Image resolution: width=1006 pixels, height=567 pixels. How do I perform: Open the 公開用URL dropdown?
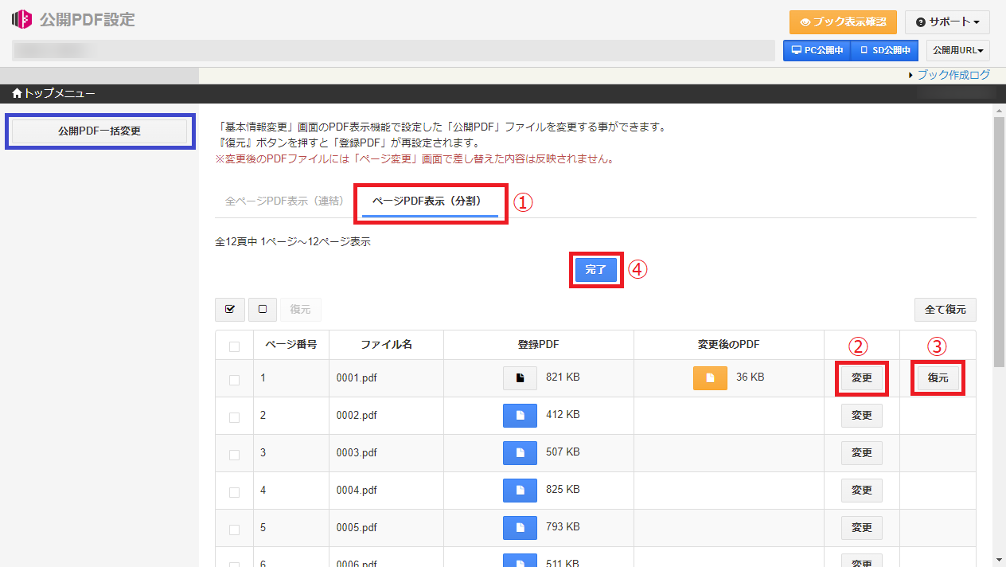click(957, 50)
